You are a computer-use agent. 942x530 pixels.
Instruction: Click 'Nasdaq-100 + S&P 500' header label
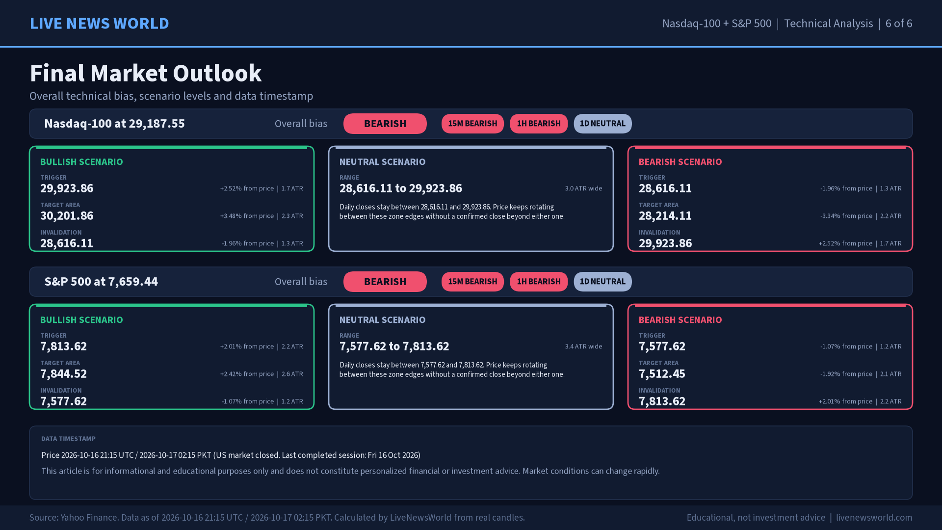[716, 24]
